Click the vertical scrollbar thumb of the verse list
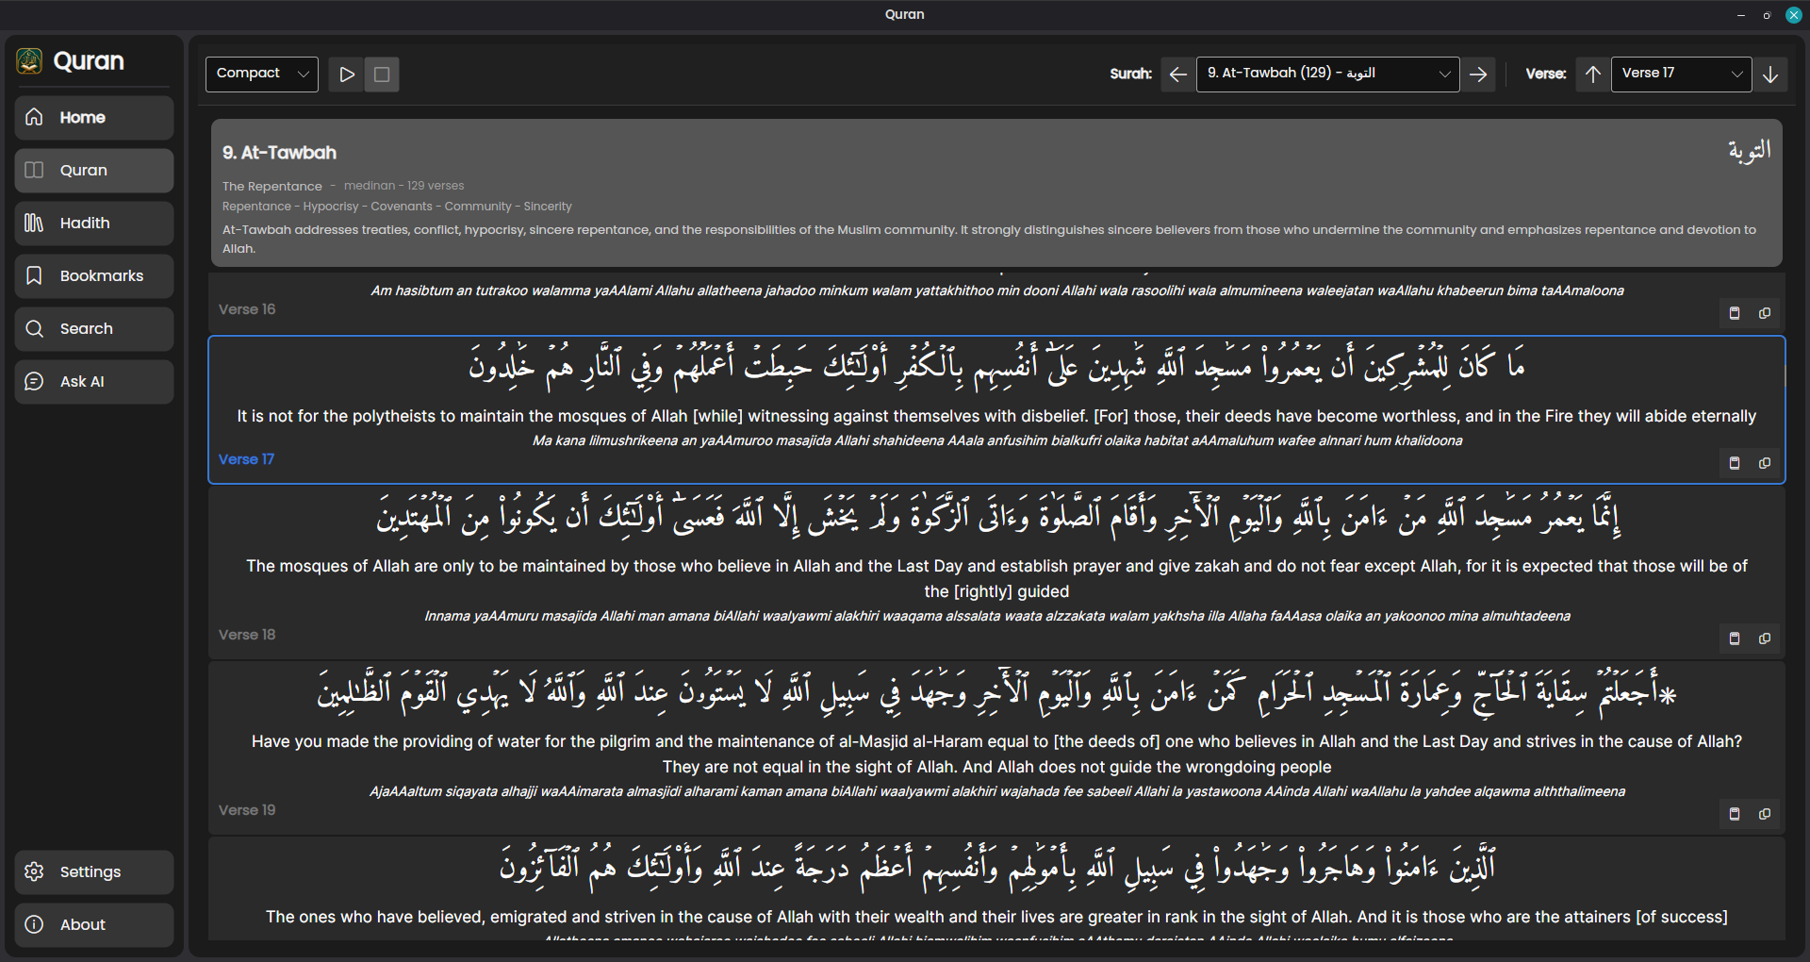Viewport: 1810px width, 962px height. tap(1785, 373)
